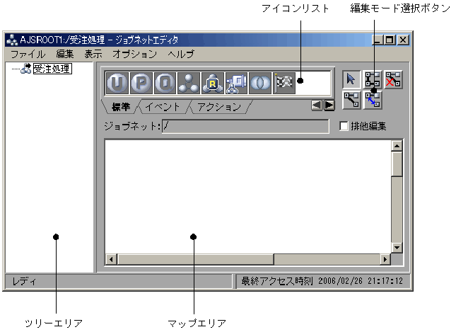Image resolution: width=456 pixels, height=332 pixels.
Task: Switch to the アクション tab
Action: pos(219,107)
